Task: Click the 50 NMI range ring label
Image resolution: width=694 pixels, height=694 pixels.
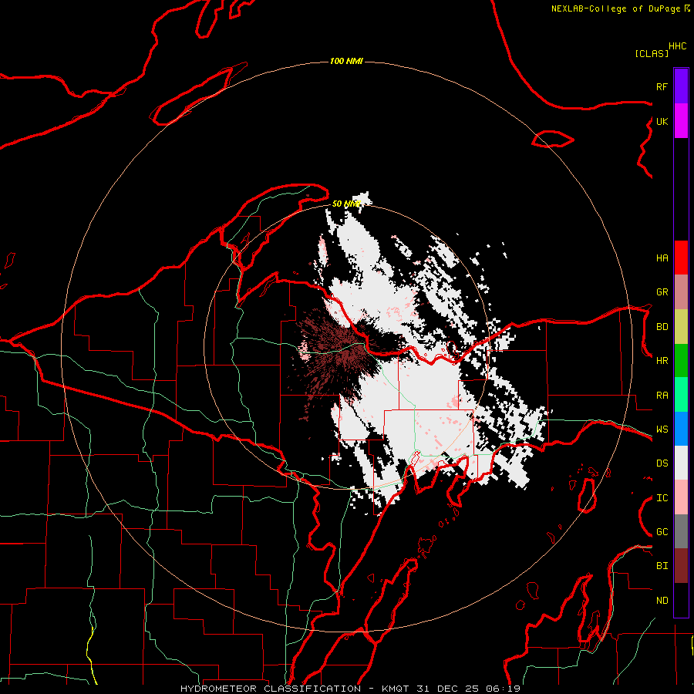Action: tap(345, 204)
